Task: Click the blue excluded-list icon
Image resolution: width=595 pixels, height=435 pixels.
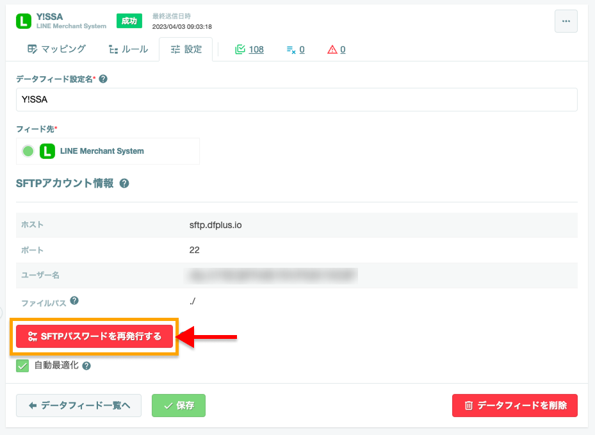Action: coord(291,50)
